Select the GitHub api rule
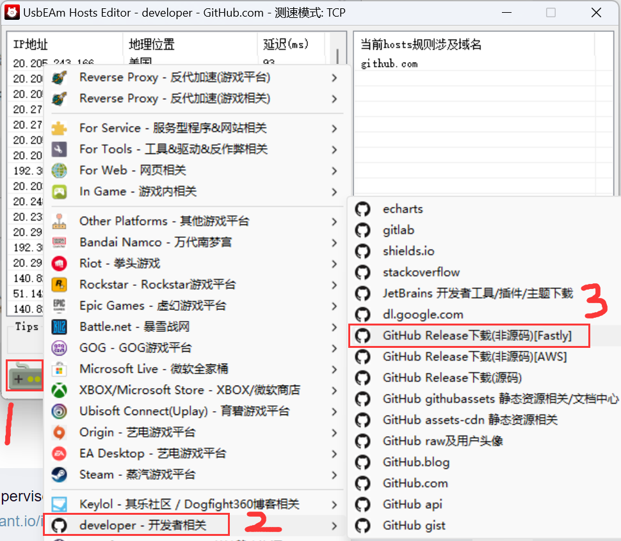This screenshot has width=621, height=541. [x=485, y=505]
